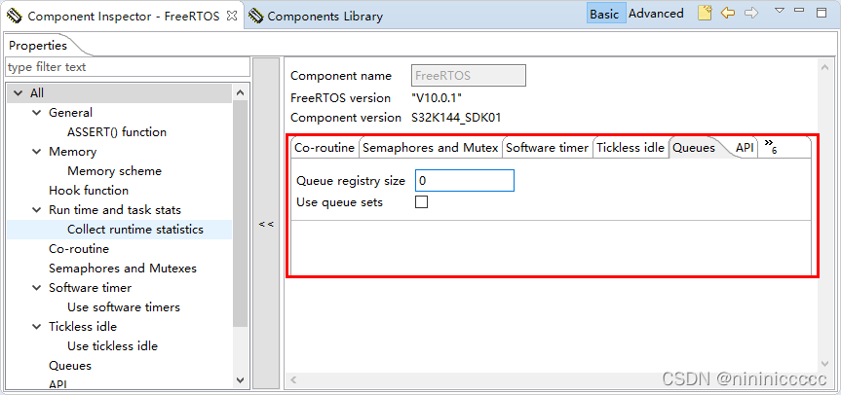Click the properties panel scroll up arrow

click(x=824, y=67)
